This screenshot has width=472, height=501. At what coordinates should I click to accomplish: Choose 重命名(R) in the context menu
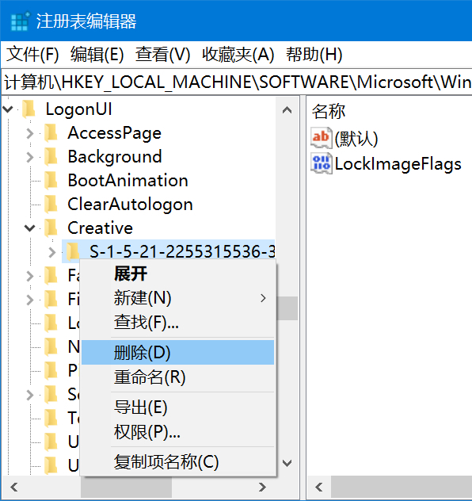click(x=177, y=377)
